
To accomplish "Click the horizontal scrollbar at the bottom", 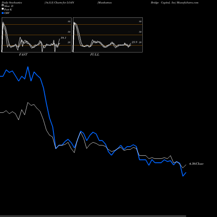I will (93, 216).
